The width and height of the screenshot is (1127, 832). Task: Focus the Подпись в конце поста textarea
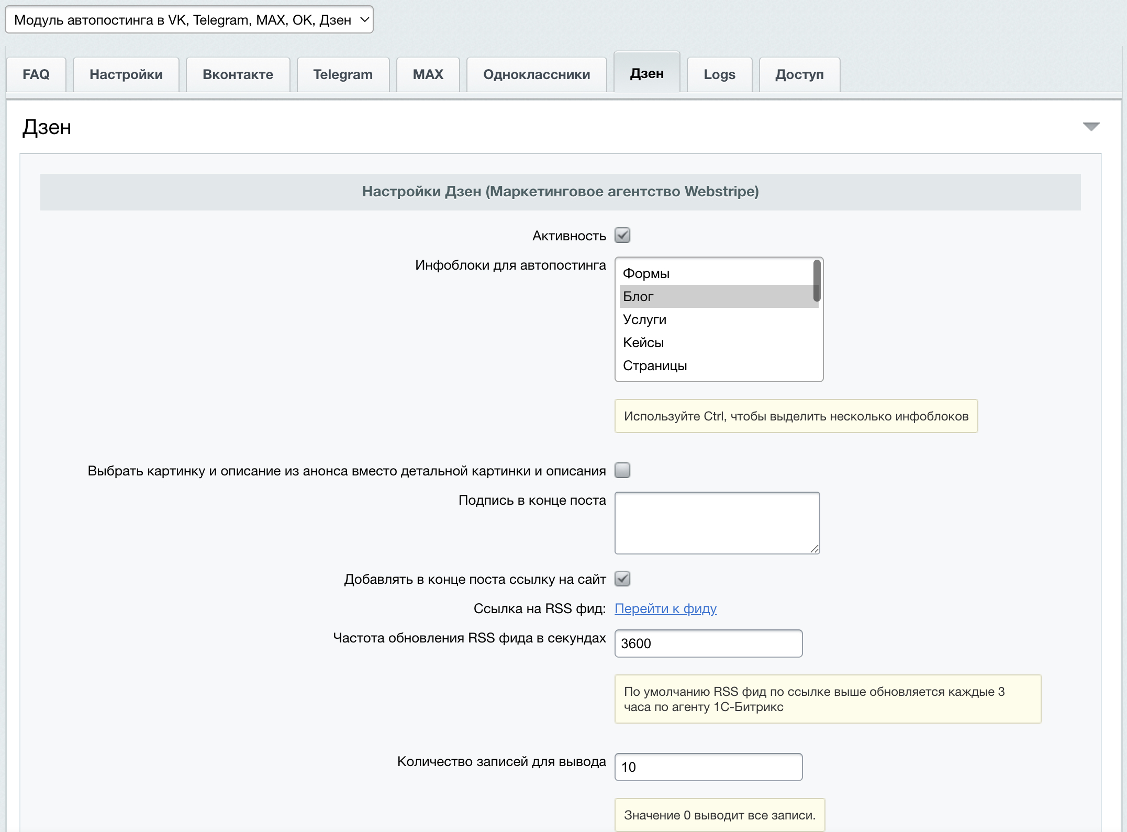click(717, 523)
